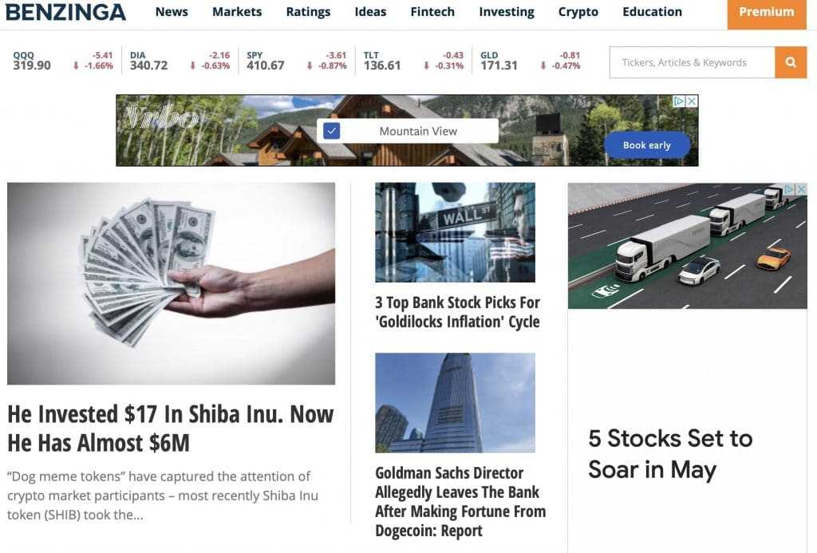This screenshot has width=817, height=553.
Task: Open the Shiba Inu $6M article headline
Action: (171, 429)
